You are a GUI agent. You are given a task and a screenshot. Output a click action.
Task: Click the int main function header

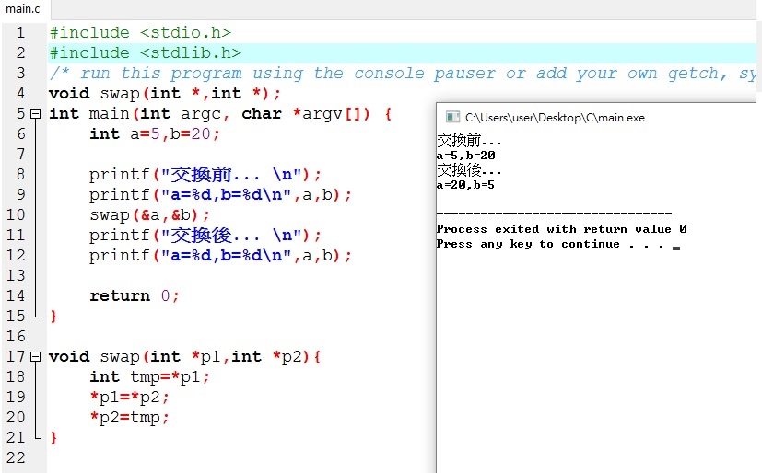(x=220, y=113)
